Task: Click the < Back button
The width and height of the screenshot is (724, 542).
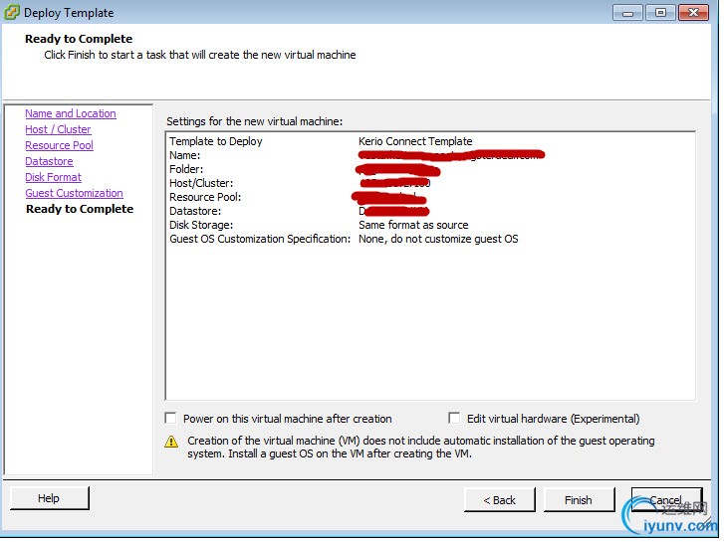Action: [x=500, y=500]
